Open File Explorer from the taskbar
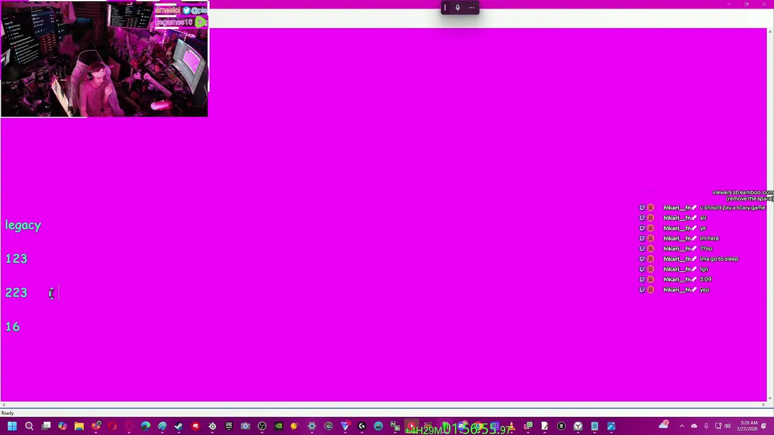 [x=79, y=427]
